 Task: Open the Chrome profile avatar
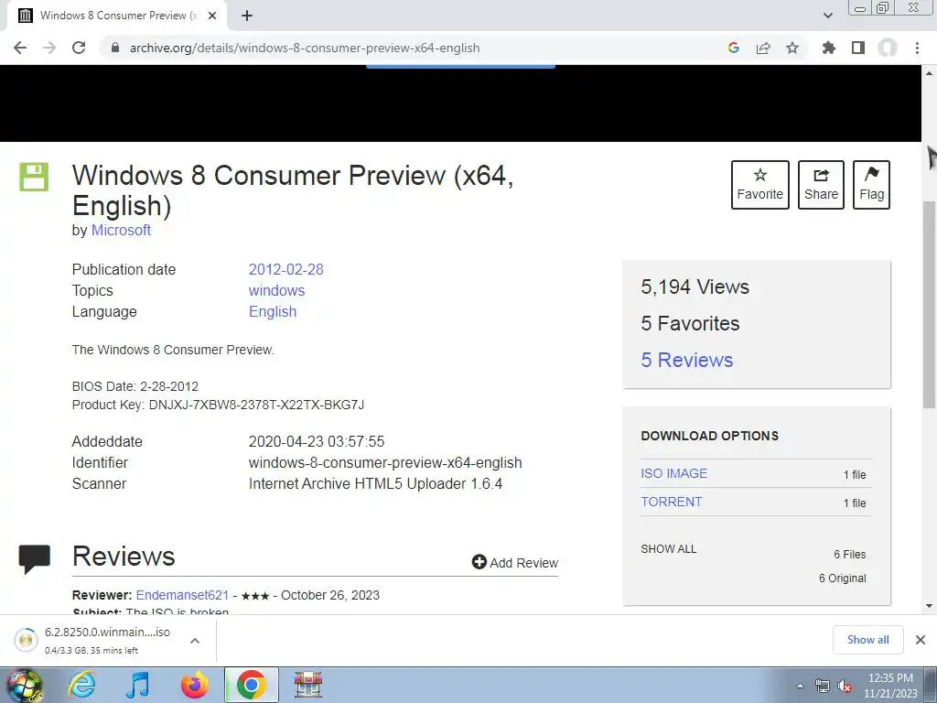tap(888, 48)
